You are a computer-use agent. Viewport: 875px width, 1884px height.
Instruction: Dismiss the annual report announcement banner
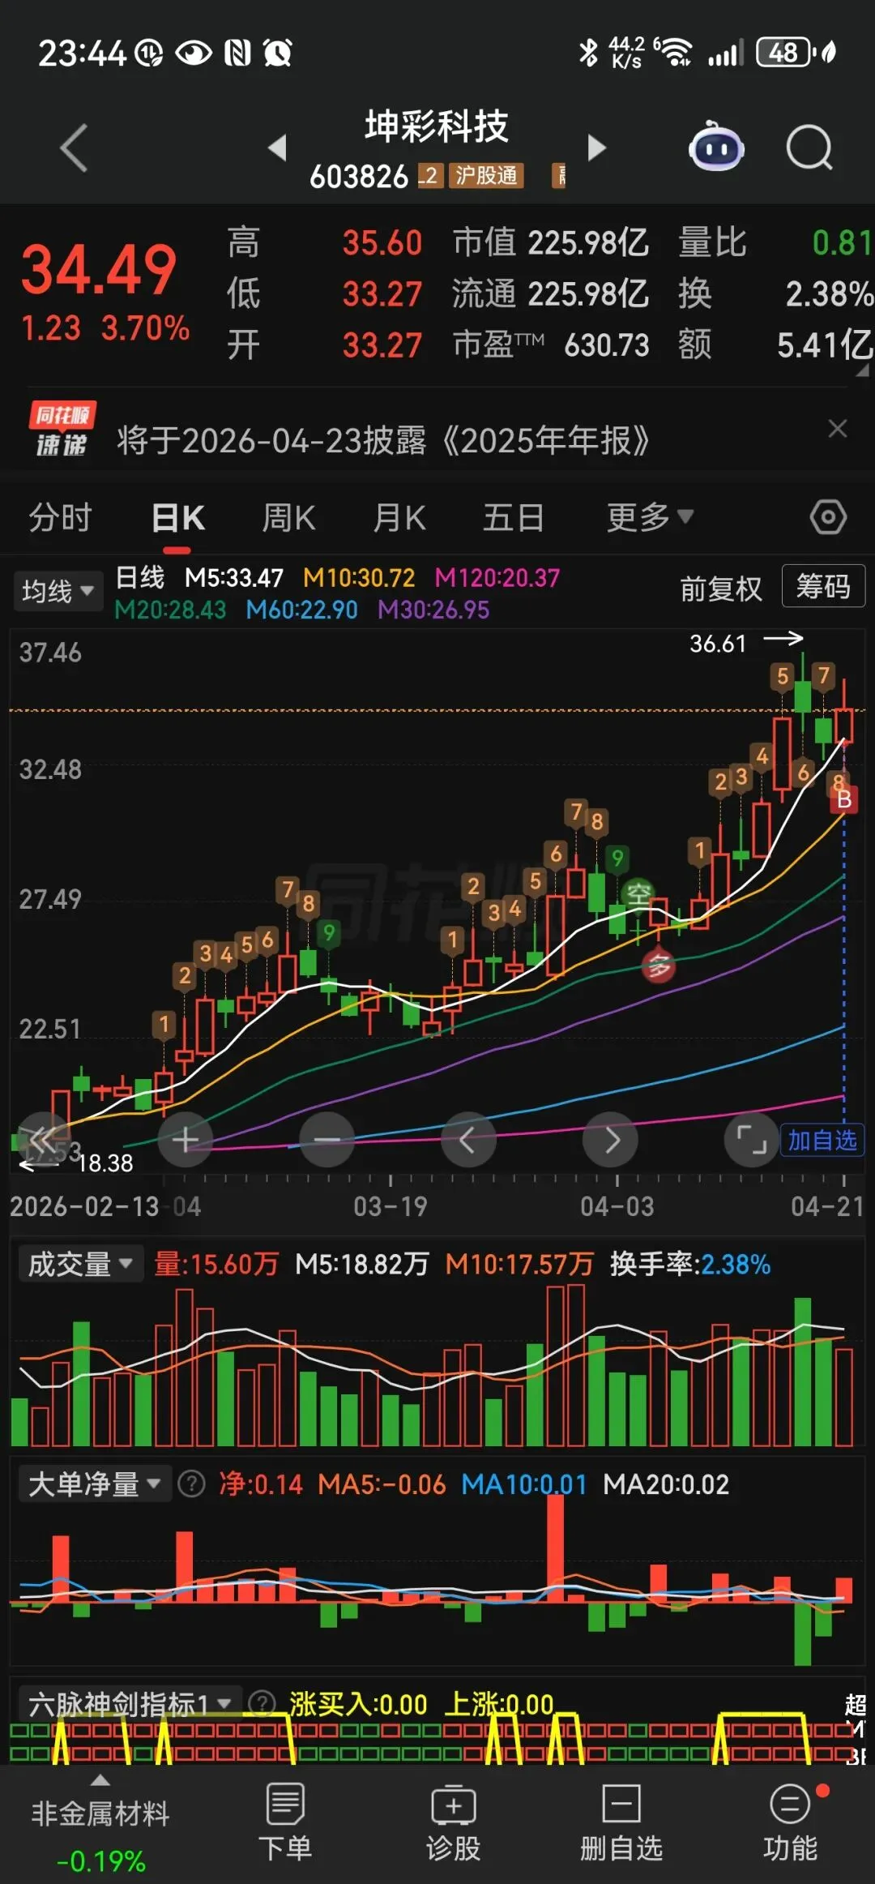point(838,428)
